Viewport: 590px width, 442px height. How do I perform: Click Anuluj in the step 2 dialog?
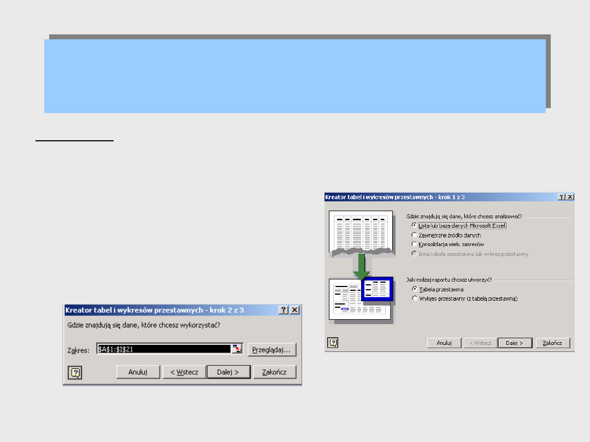pyautogui.click(x=138, y=372)
